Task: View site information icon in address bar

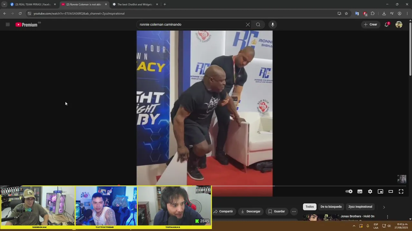Action: [29, 13]
